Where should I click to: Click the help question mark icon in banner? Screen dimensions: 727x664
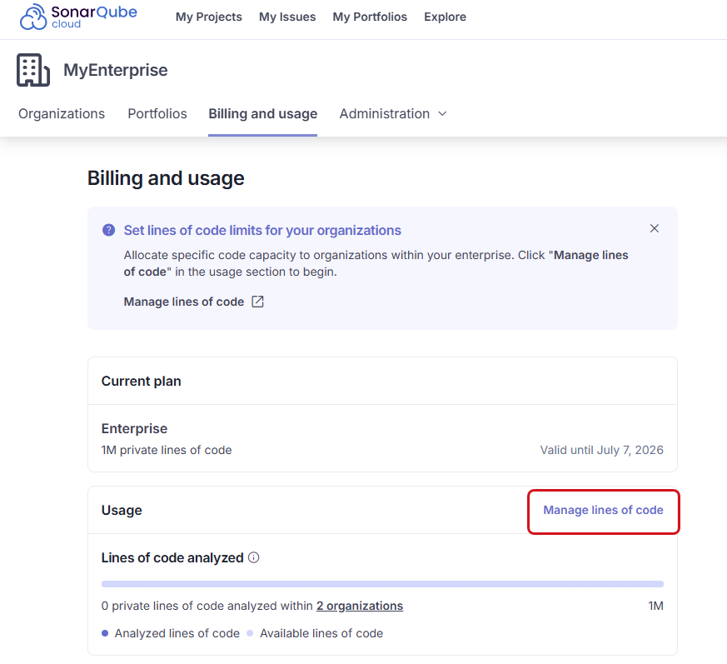click(109, 230)
